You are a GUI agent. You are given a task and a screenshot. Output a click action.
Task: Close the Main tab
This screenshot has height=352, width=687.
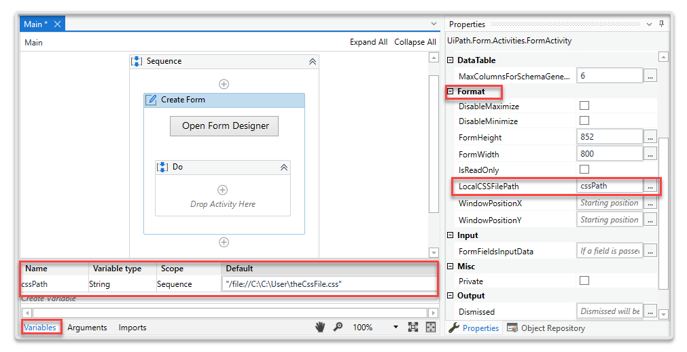click(58, 24)
